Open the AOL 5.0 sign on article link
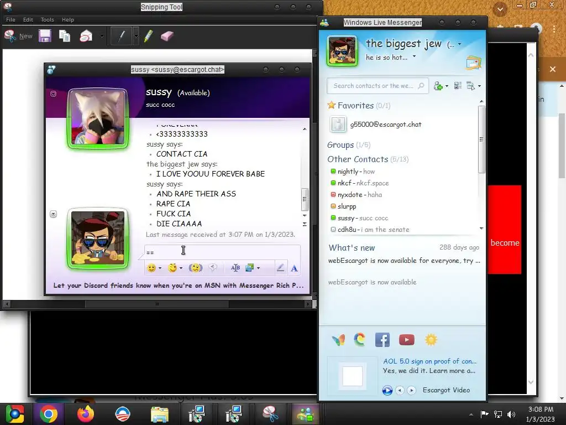This screenshot has width=566, height=425. tap(429, 361)
